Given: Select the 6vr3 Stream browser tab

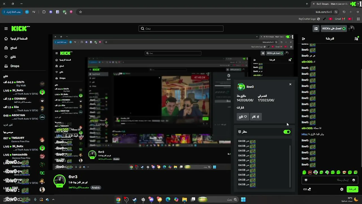Looking at the screenshot, I should (334, 4).
